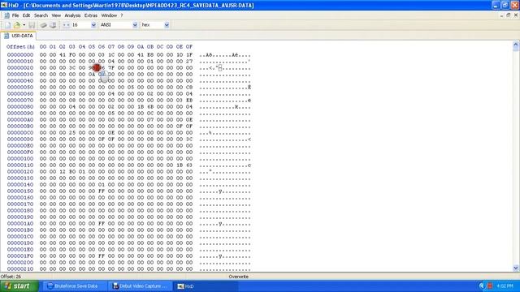Open the Extras menu
The width and height of the screenshot is (520, 292).
coord(90,15)
